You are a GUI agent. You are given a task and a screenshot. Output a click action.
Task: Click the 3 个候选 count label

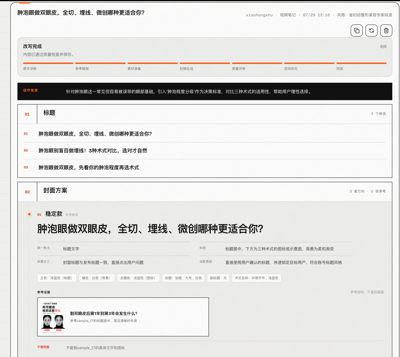378,114
